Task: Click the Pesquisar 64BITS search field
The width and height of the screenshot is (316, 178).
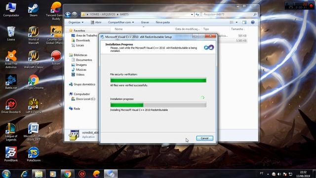Action: (x=230, y=14)
